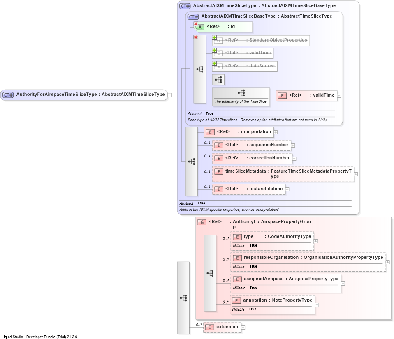Click the FeatureTimeSliceMetadataPropertyType label

click(311, 174)
